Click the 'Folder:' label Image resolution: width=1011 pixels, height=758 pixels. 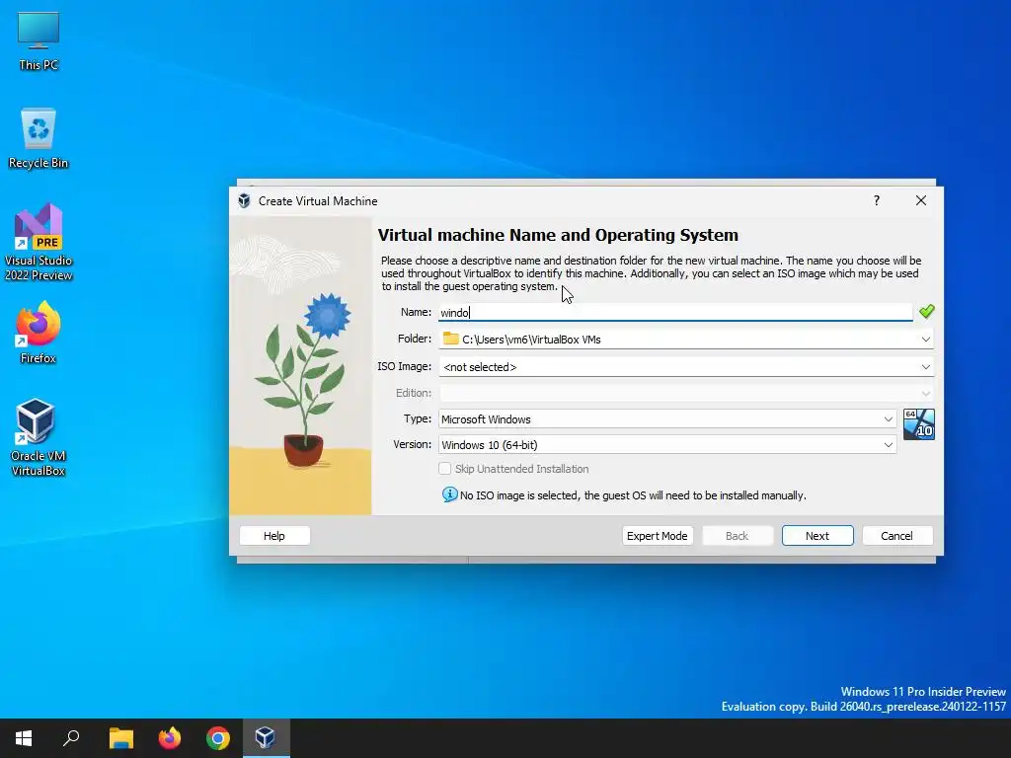(x=415, y=339)
